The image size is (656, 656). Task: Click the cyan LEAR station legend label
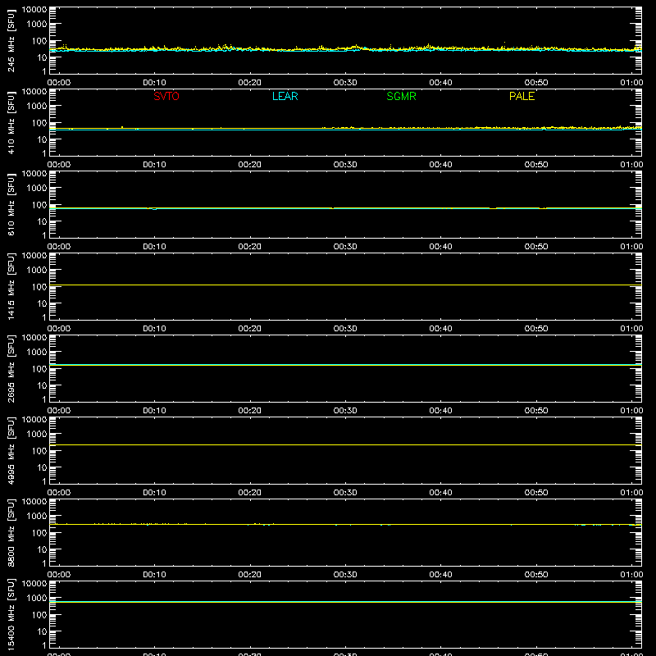click(285, 96)
